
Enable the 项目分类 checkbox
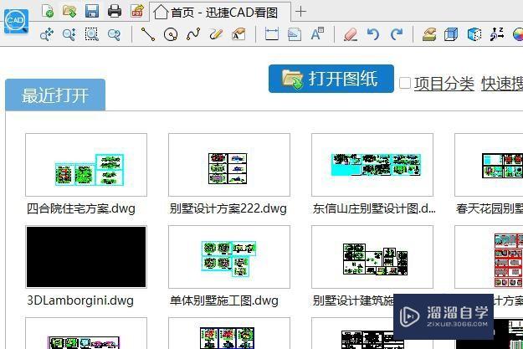click(x=405, y=83)
